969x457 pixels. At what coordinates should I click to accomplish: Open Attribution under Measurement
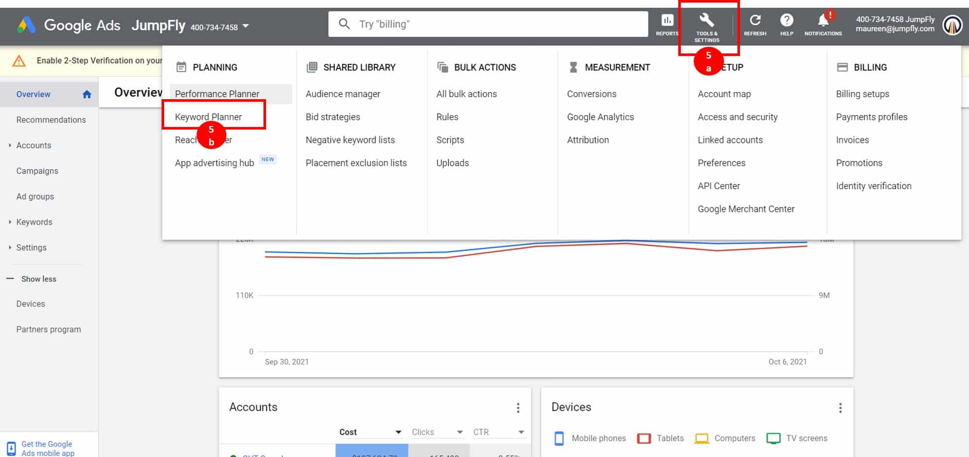pos(588,140)
